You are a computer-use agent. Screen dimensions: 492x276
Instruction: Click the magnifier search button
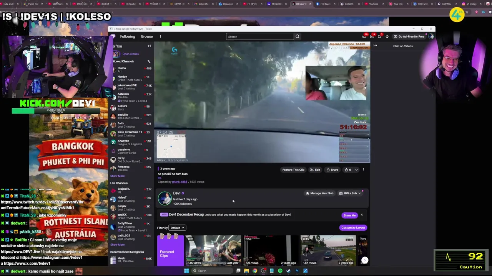tap(298, 36)
